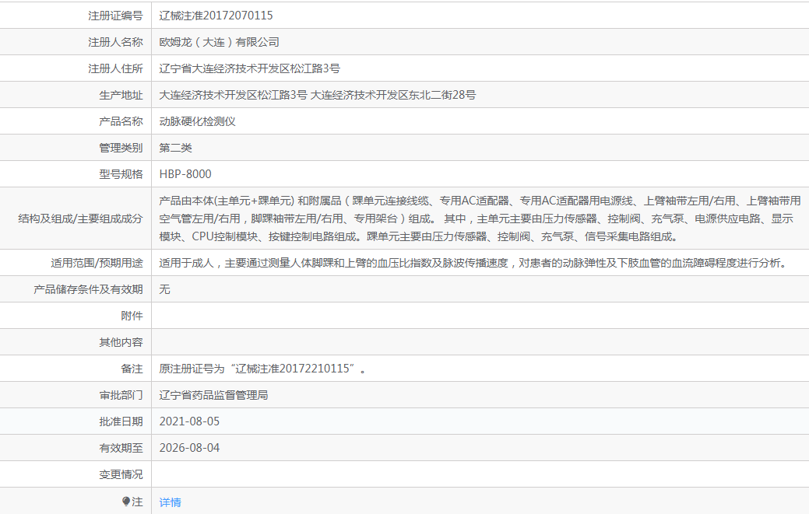Image resolution: width=809 pixels, height=514 pixels.
Task: Select approving department 辽宁省药品监督管理局
Action: point(213,395)
